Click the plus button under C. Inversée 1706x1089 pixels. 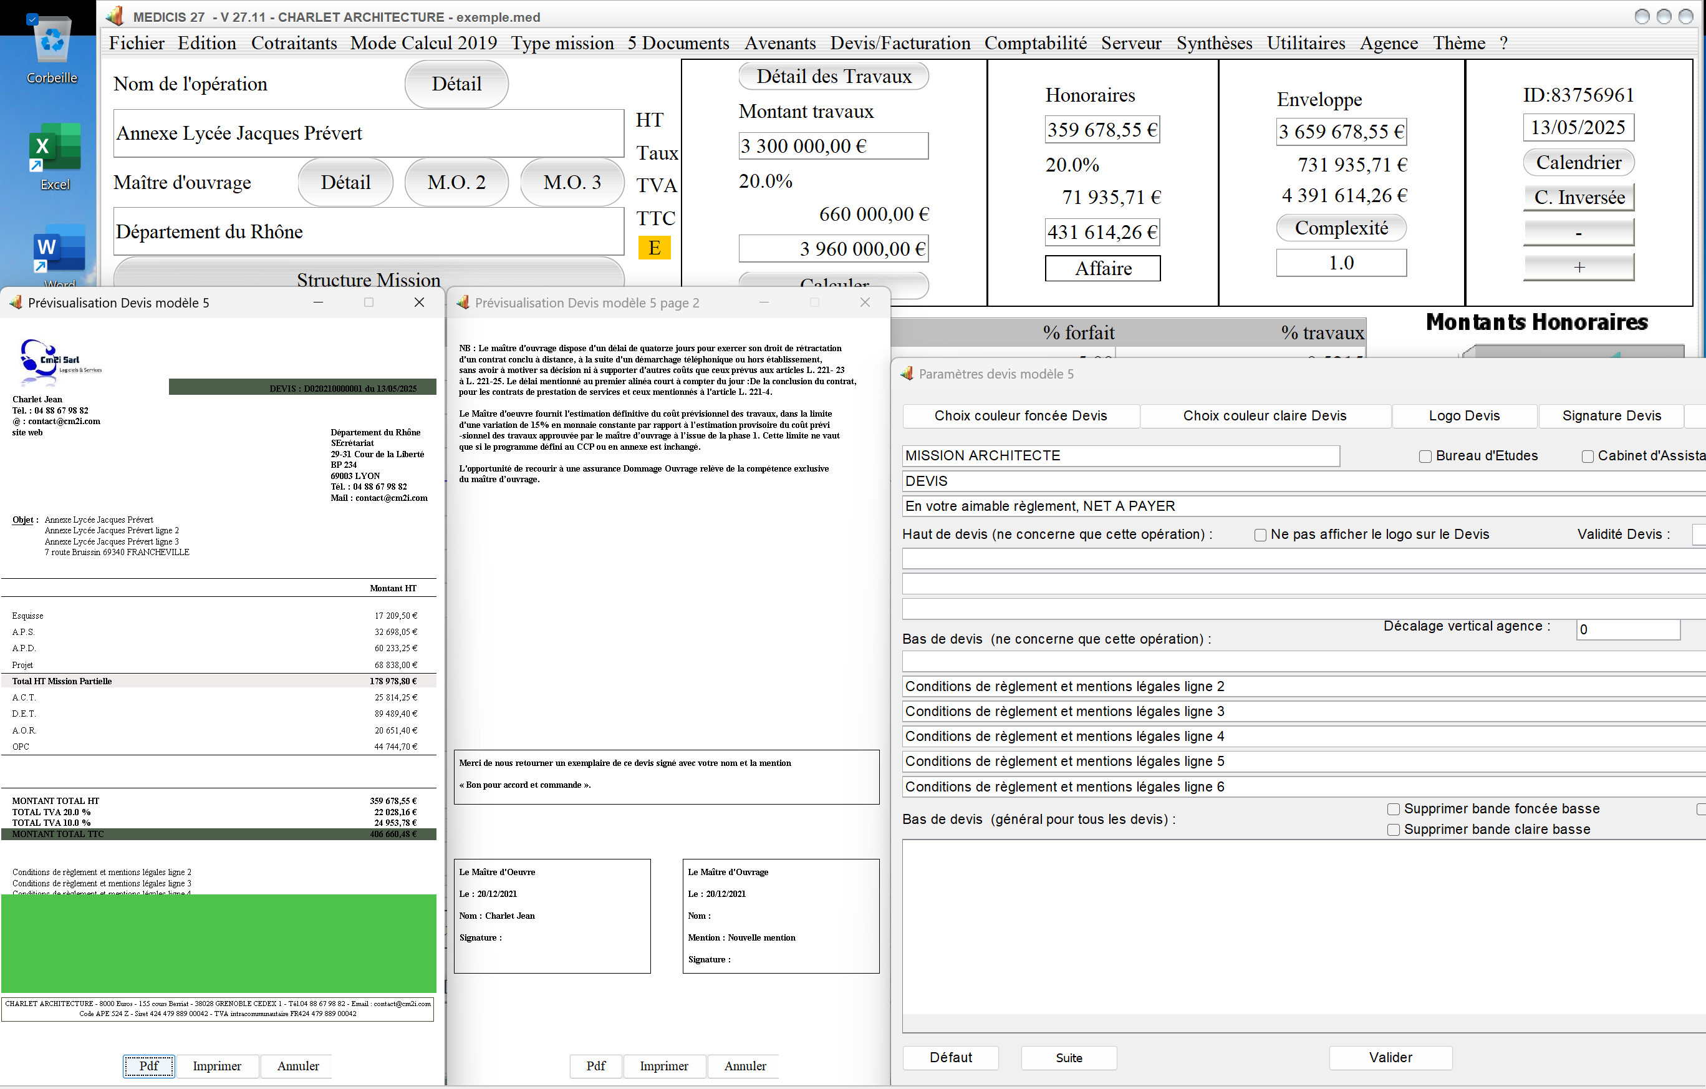point(1578,267)
